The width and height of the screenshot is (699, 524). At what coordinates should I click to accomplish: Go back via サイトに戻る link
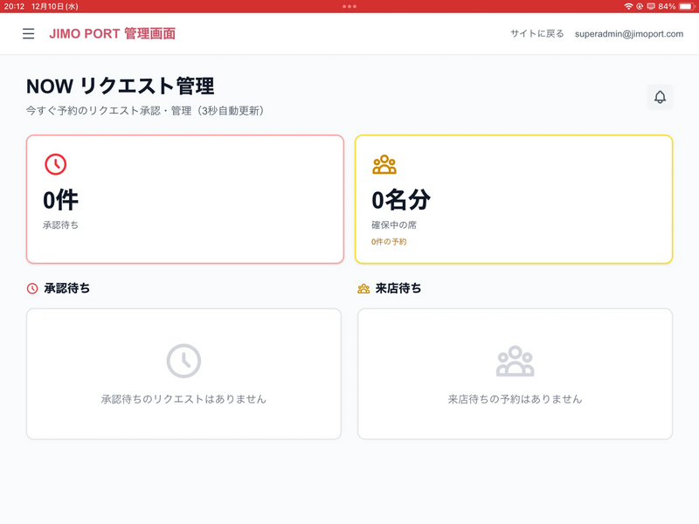point(537,34)
